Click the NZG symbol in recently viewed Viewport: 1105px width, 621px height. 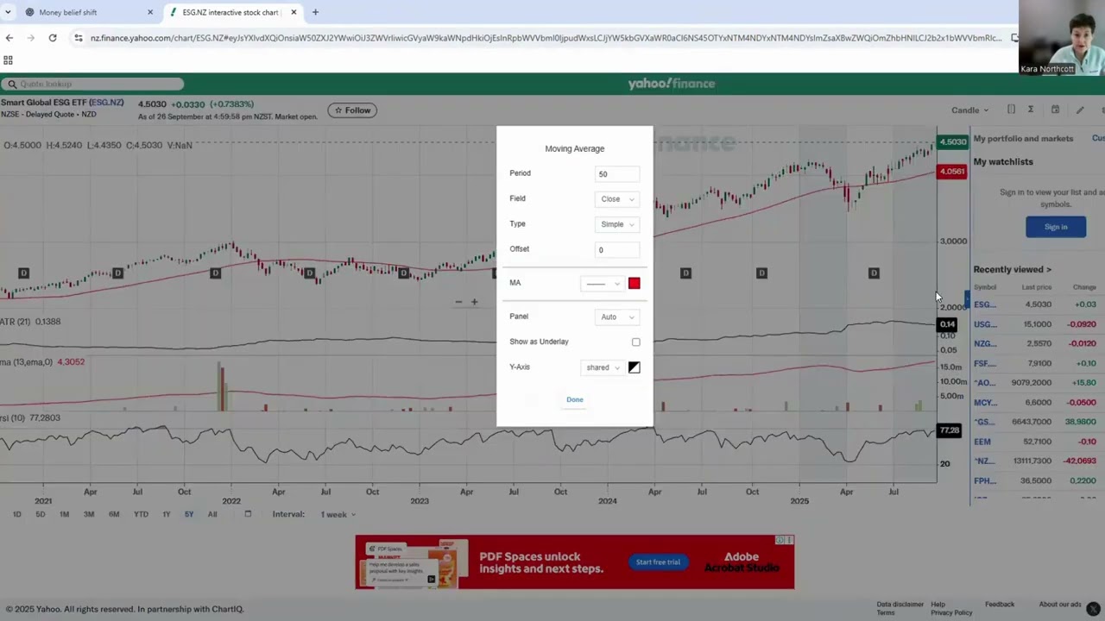point(984,343)
